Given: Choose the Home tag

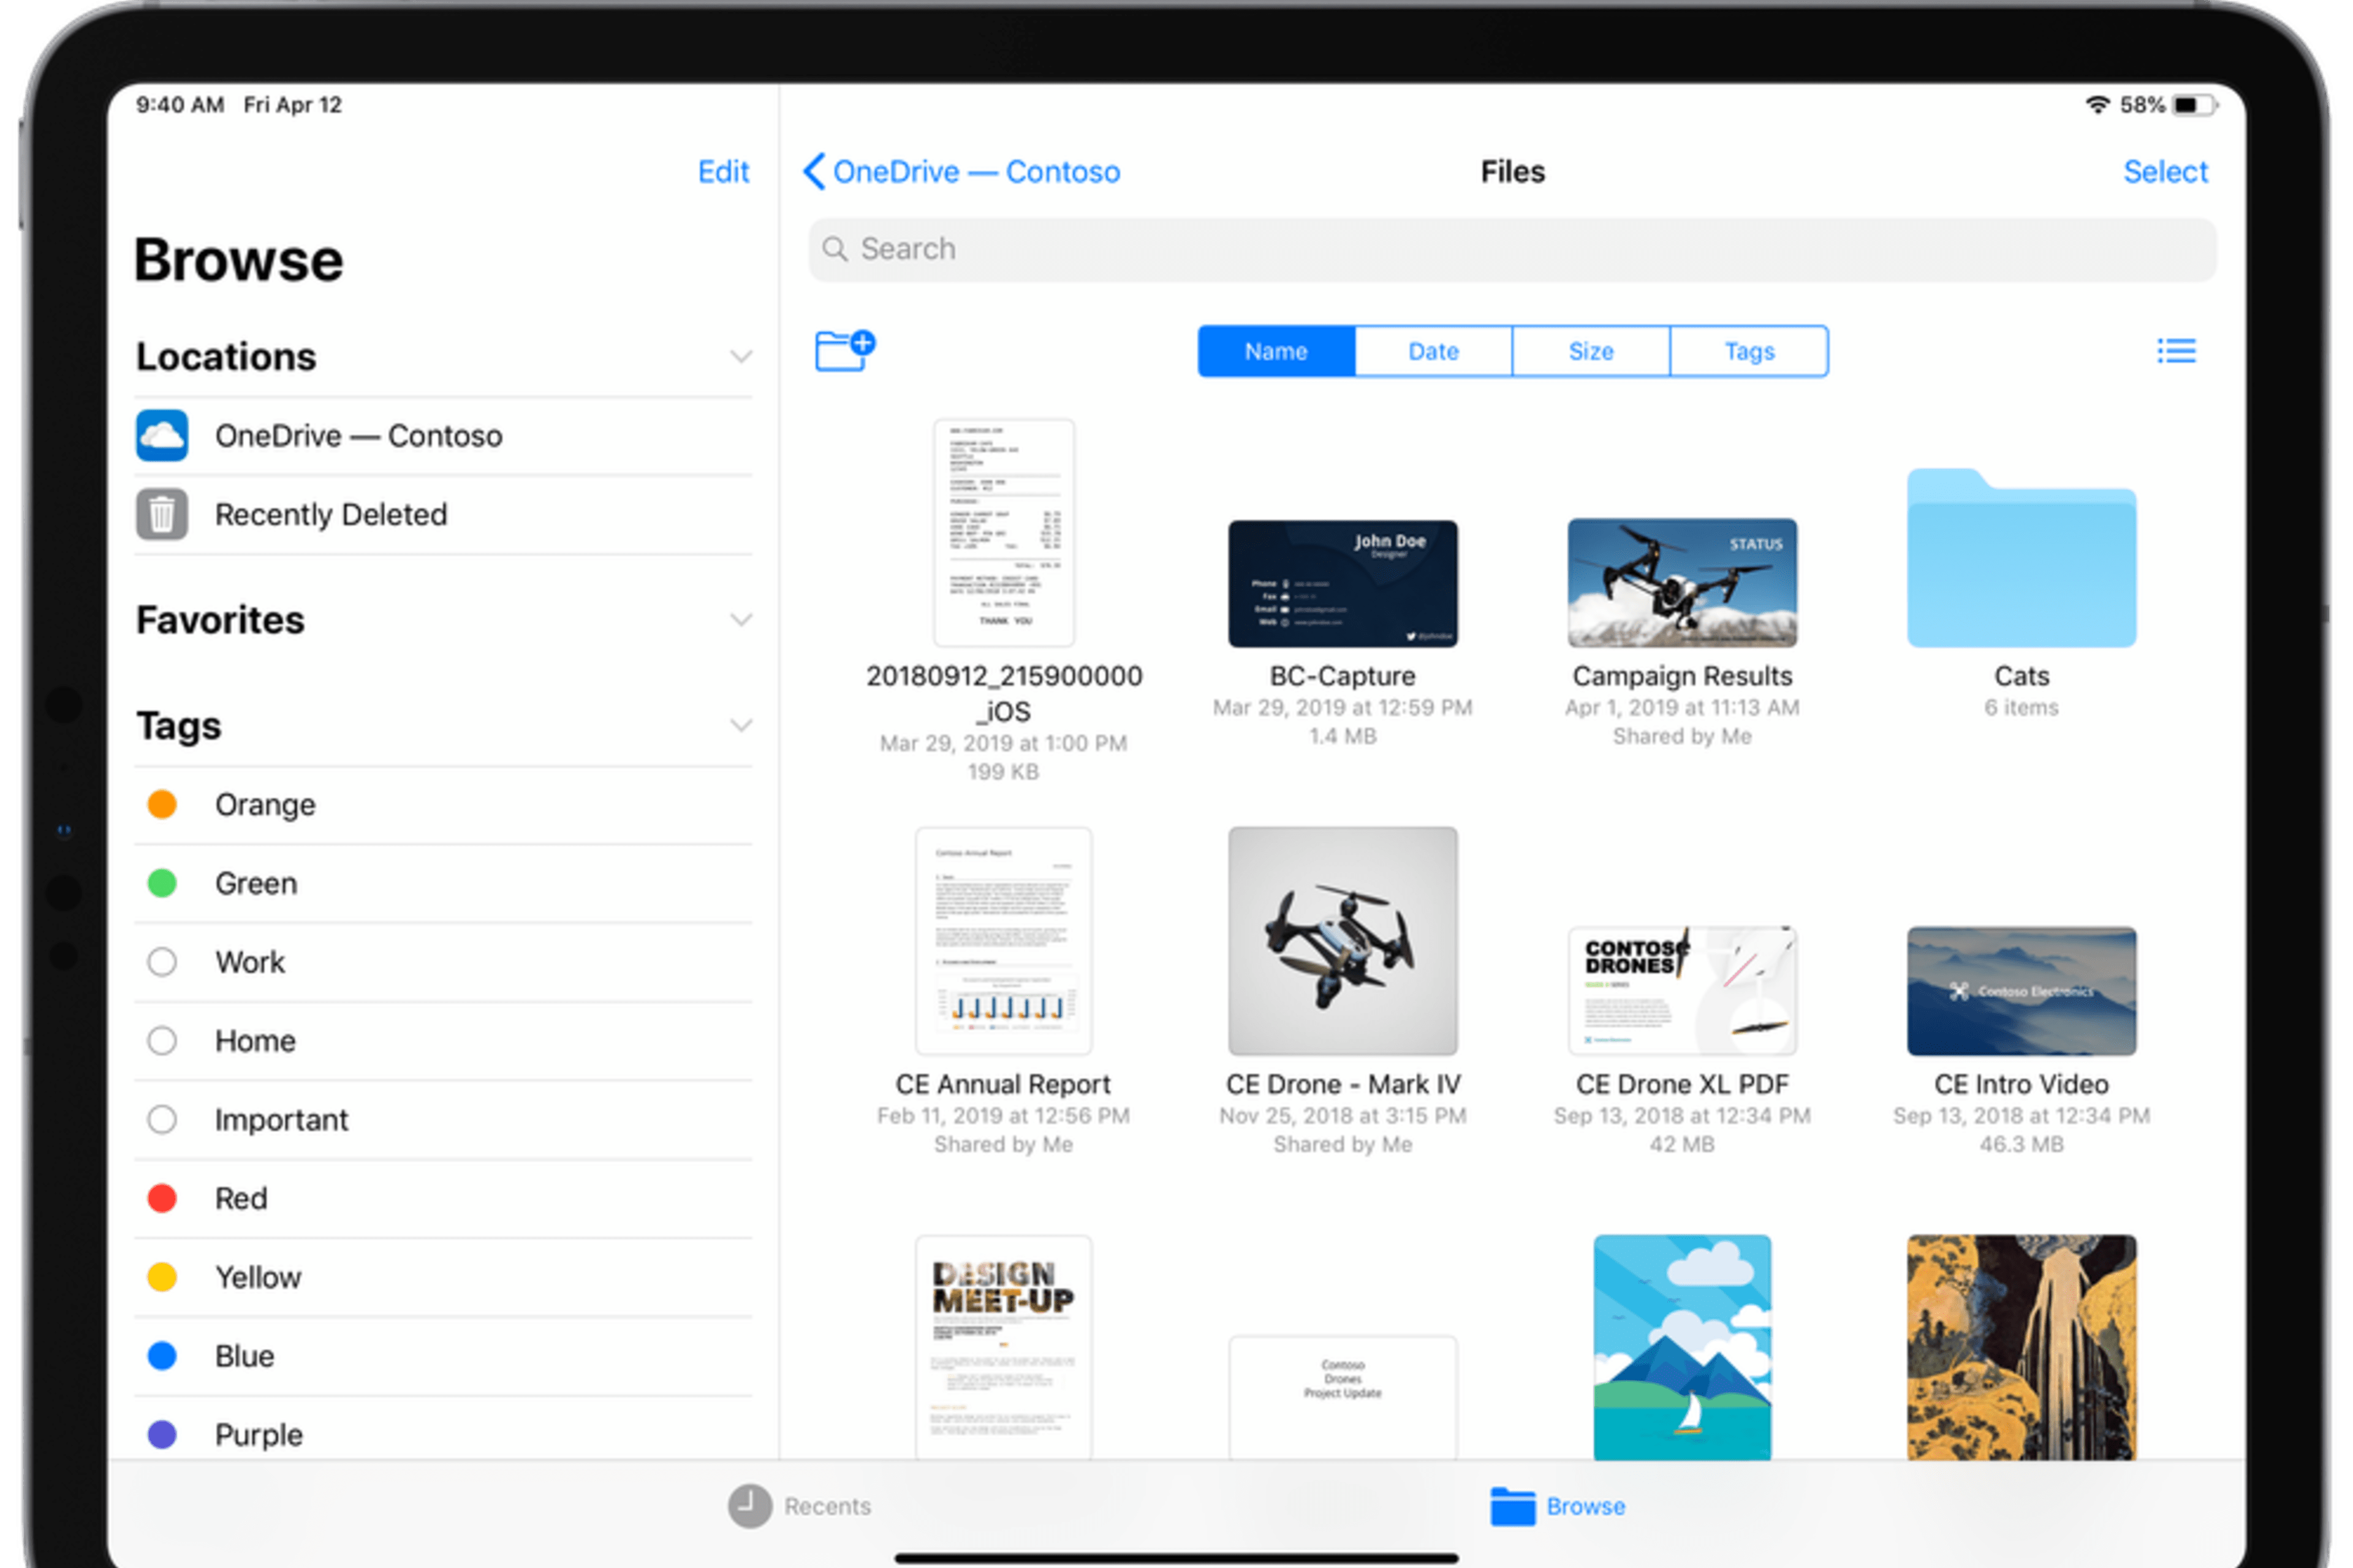Looking at the screenshot, I should [443, 1041].
